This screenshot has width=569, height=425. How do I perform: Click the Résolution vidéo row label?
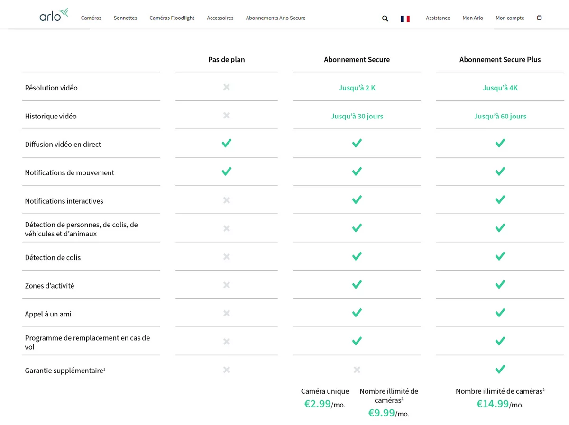[51, 88]
